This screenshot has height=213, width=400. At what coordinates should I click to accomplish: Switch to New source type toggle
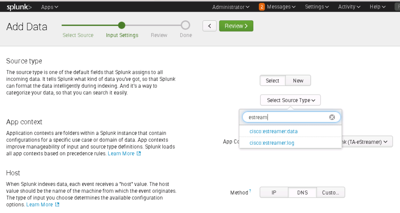click(x=298, y=81)
